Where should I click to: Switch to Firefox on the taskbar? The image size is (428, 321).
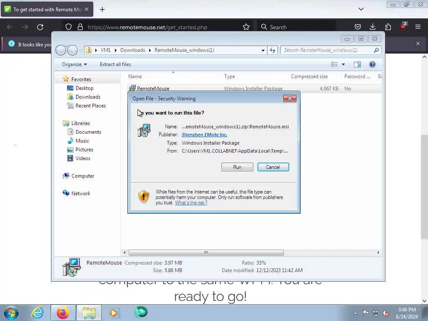point(63,313)
